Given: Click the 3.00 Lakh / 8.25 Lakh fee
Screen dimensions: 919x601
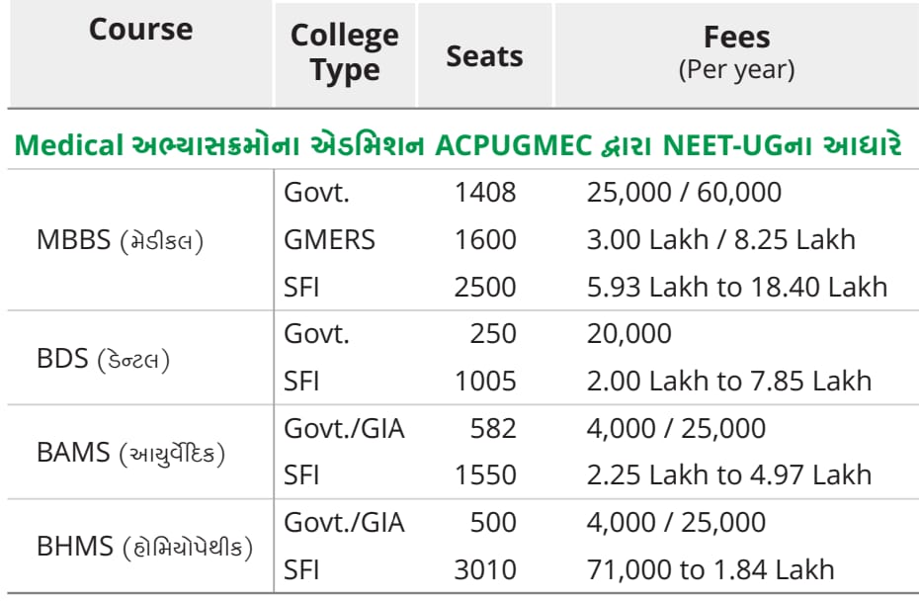Looking at the screenshot, I should click(721, 240).
